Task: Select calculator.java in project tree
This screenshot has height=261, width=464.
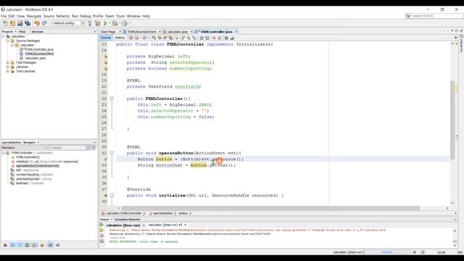Action: click(x=36, y=58)
